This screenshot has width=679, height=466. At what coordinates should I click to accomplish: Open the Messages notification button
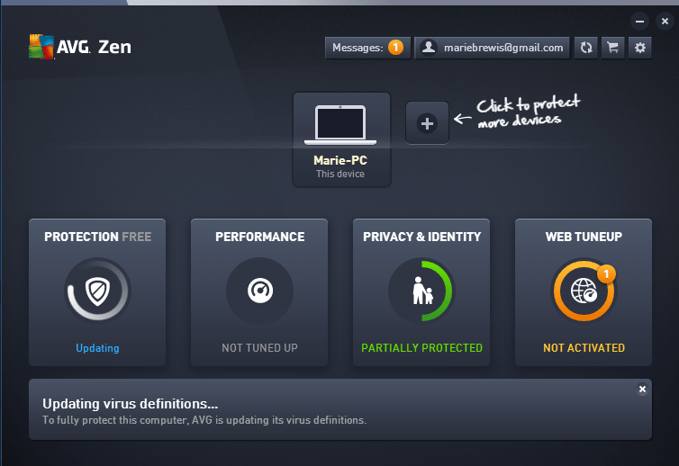click(367, 48)
